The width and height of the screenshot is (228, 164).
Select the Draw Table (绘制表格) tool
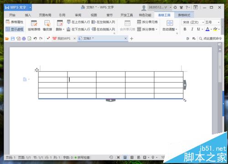click(x=34, y=25)
